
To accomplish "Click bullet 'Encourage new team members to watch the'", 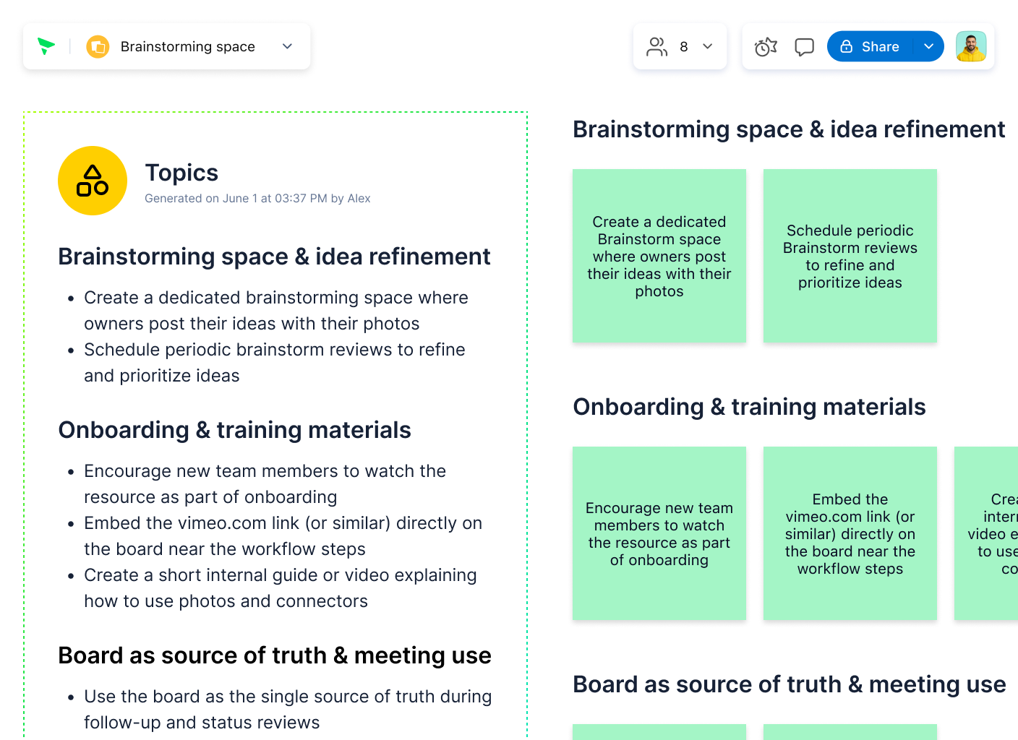I will [265, 484].
